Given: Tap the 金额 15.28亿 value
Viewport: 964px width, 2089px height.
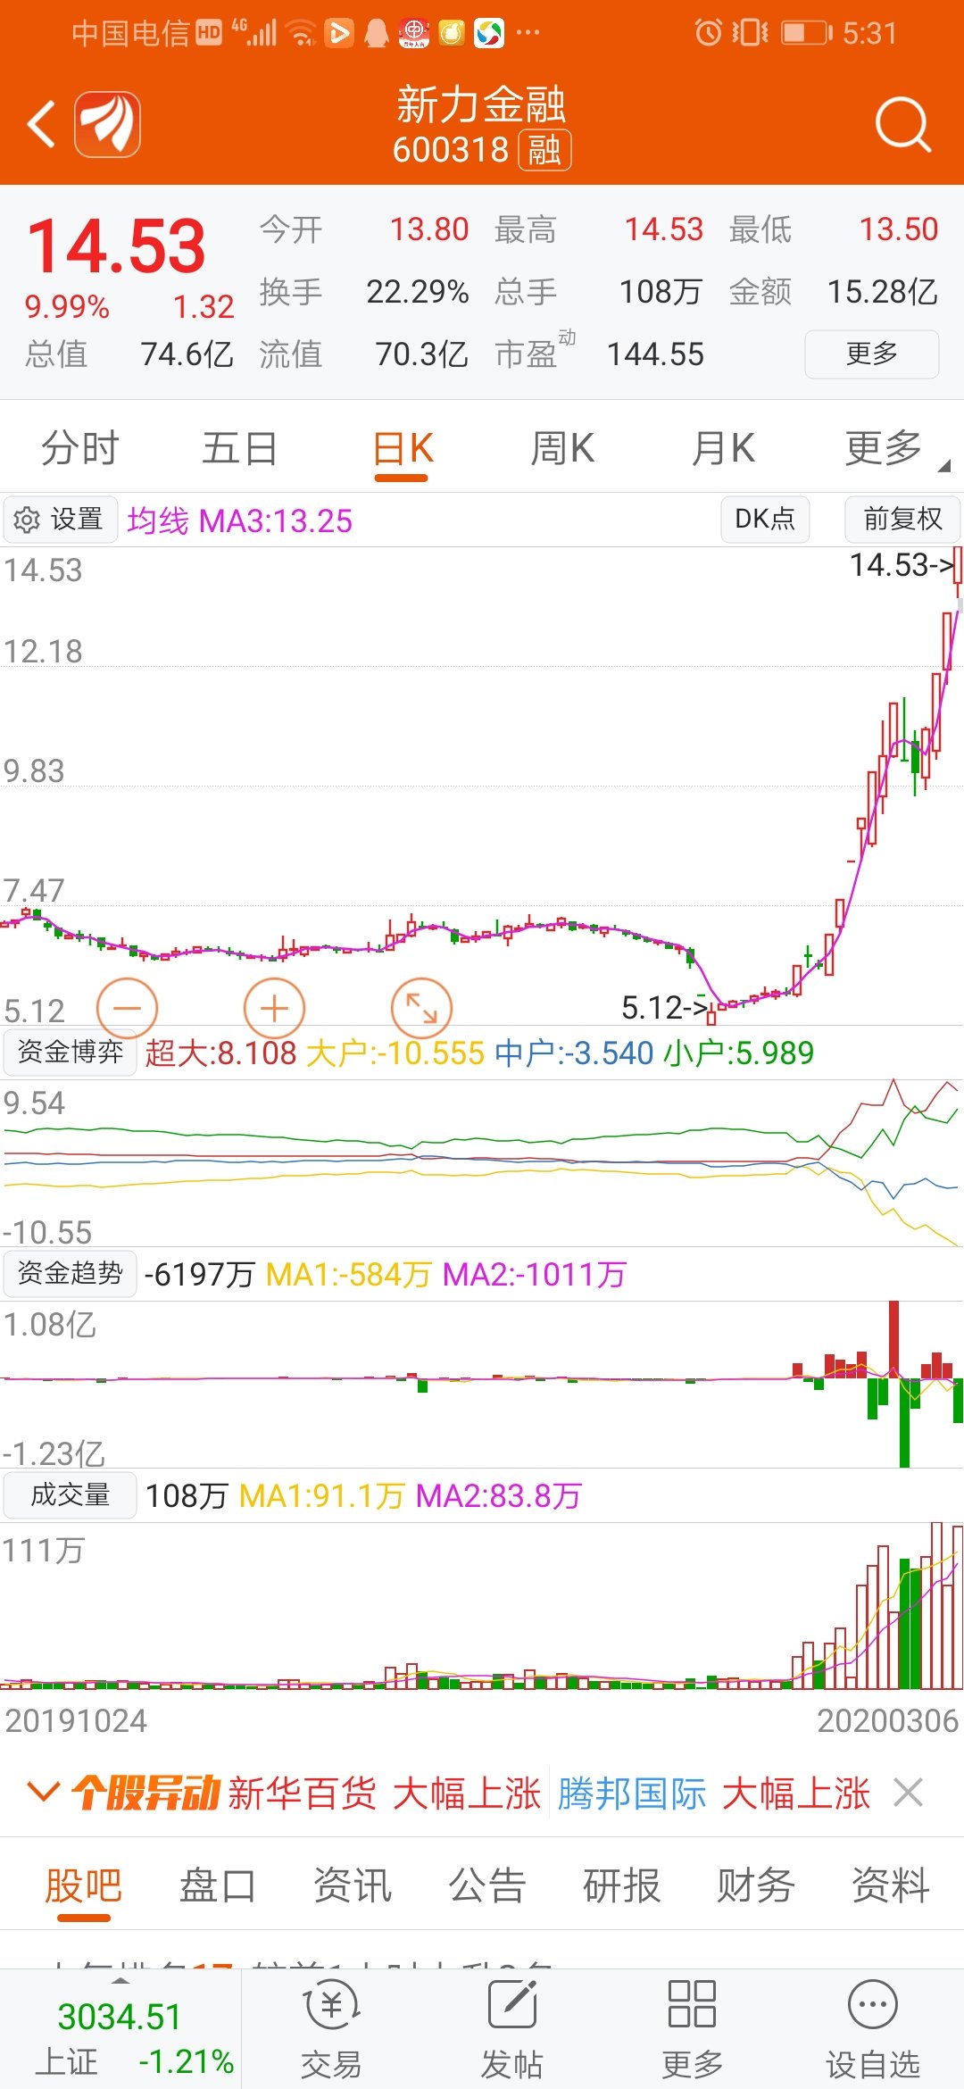Looking at the screenshot, I should click(x=882, y=292).
